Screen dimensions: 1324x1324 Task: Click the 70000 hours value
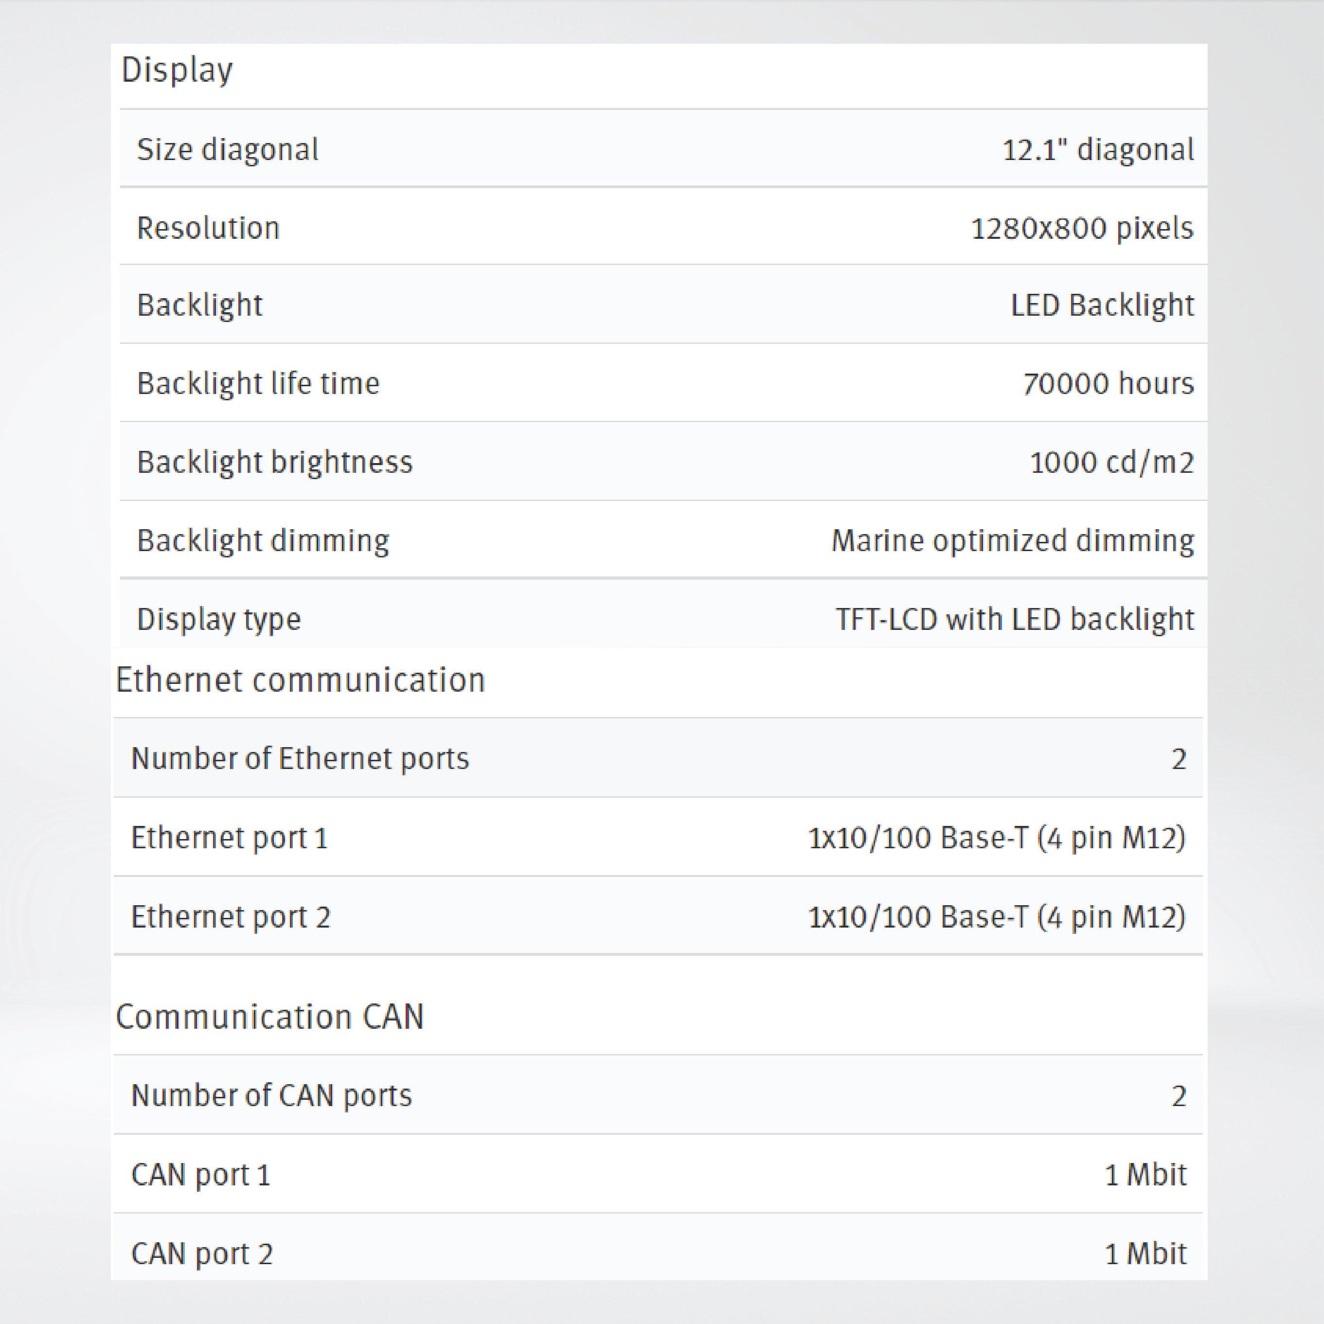pyautogui.click(x=1108, y=384)
